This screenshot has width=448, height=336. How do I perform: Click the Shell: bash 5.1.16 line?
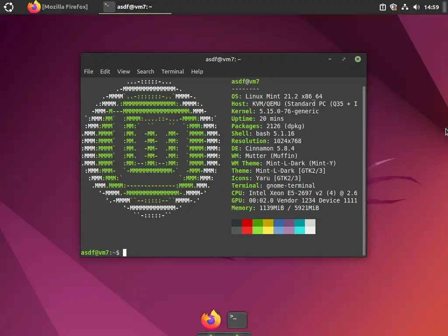pos(262,133)
